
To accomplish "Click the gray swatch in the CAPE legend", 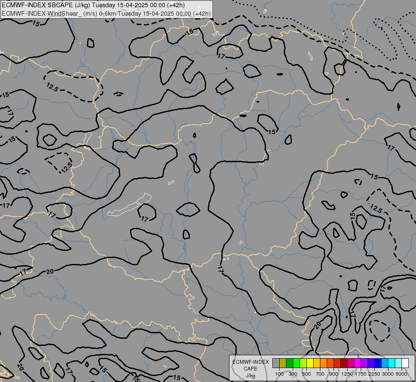I will [276, 363].
